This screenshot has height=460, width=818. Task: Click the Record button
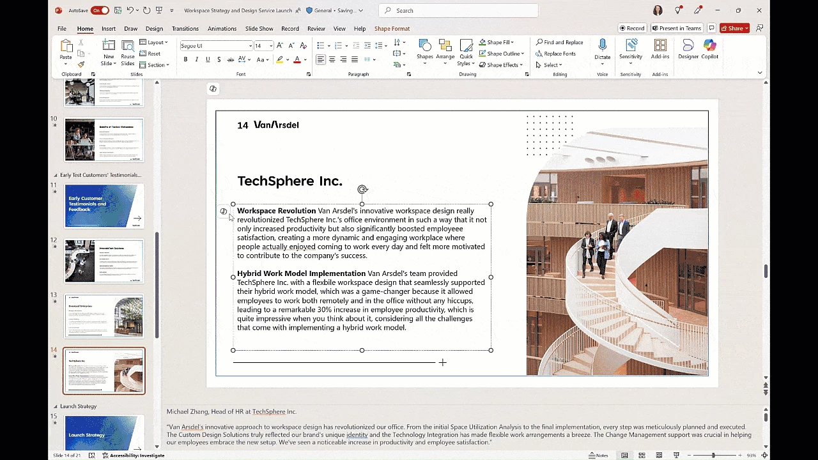click(632, 28)
